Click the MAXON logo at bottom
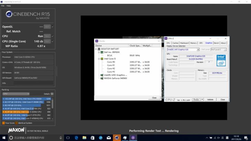251x141 pixels. (16, 130)
